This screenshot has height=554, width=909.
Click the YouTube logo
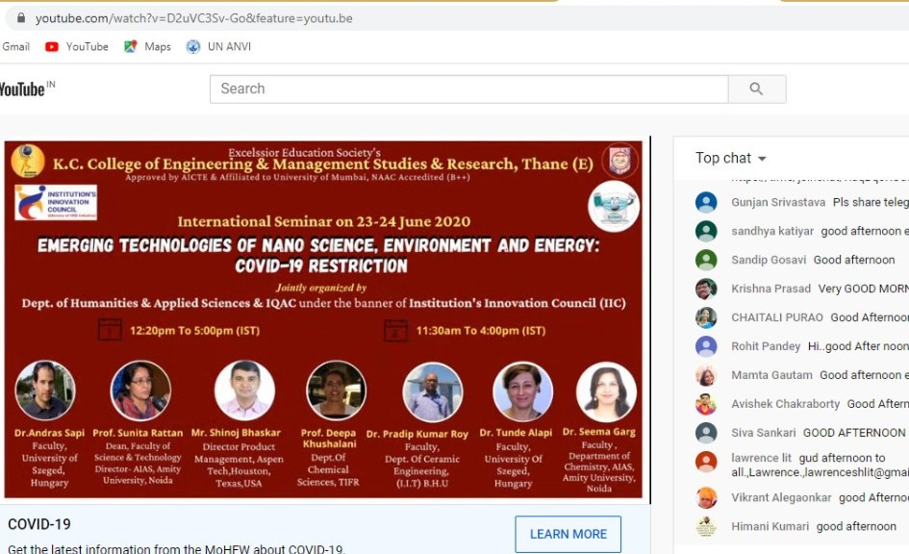point(23,89)
